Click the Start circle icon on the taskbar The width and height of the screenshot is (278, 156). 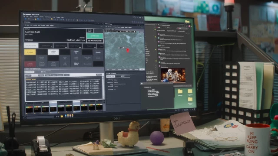pos(25,117)
